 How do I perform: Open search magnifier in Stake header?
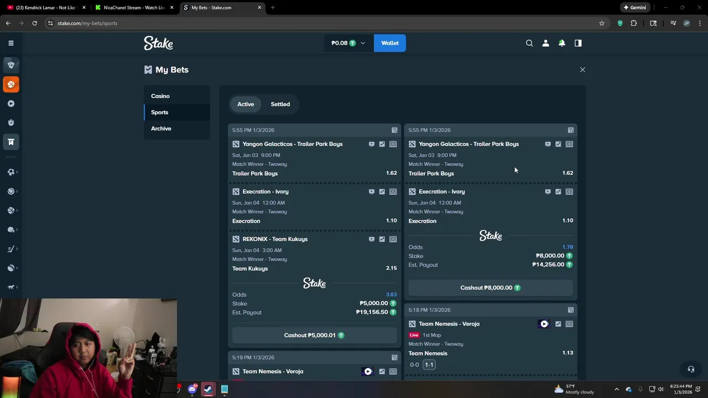click(529, 43)
